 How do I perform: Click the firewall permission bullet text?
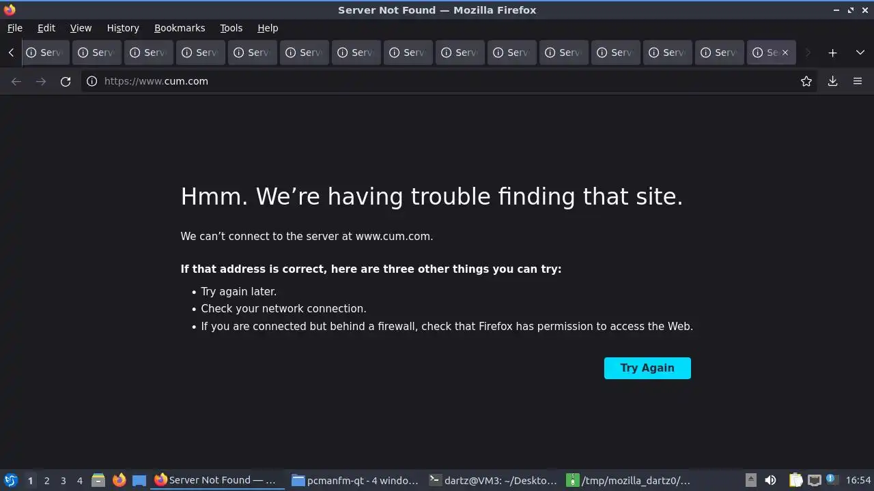pos(447,327)
